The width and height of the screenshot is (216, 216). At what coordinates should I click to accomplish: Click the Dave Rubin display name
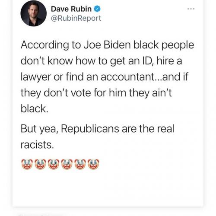pos(71,9)
